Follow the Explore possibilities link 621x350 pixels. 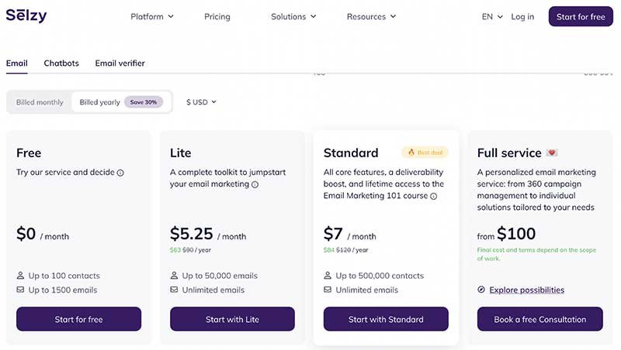pos(526,290)
